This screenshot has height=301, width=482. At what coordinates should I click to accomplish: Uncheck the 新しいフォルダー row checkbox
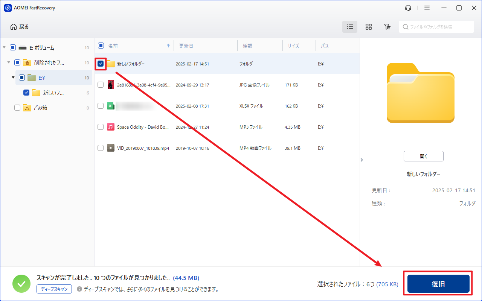pos(101,64)
